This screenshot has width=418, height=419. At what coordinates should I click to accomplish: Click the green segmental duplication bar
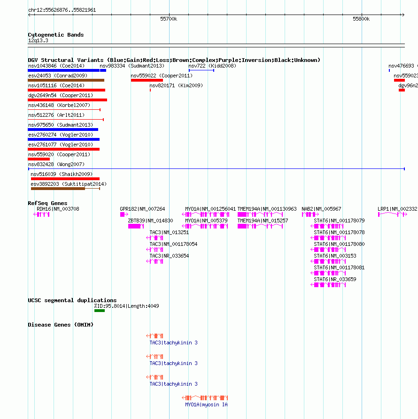point(100,311)
